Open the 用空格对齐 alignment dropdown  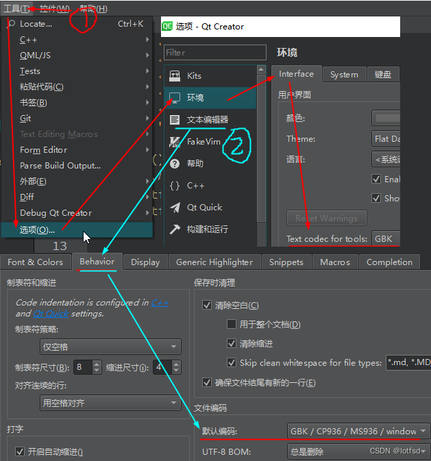click(x=110, y=403)
